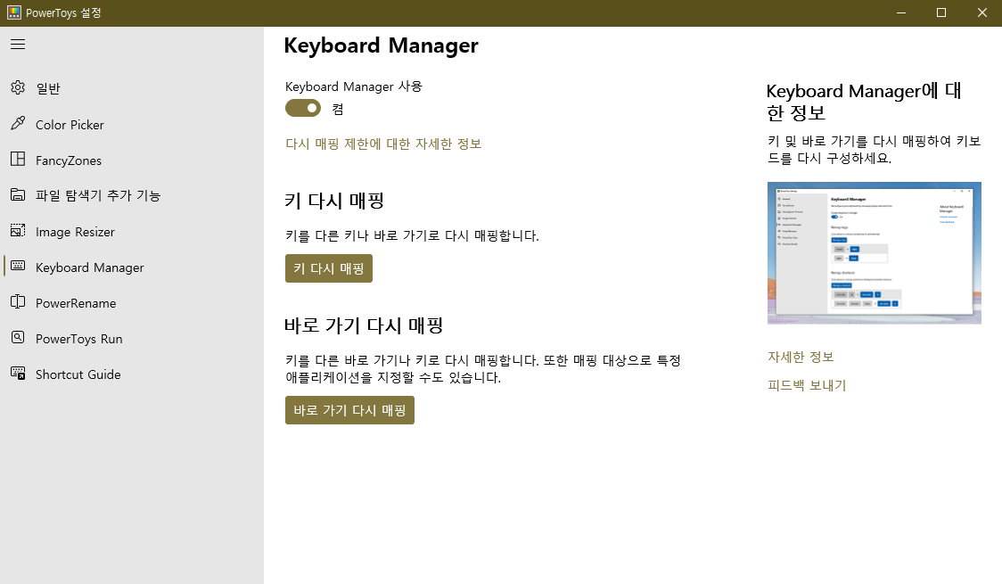This screenshot has height=584, width=1002.
Task: Open FancyZones from the sidebar icon
Action: click(x=17, y=160)
